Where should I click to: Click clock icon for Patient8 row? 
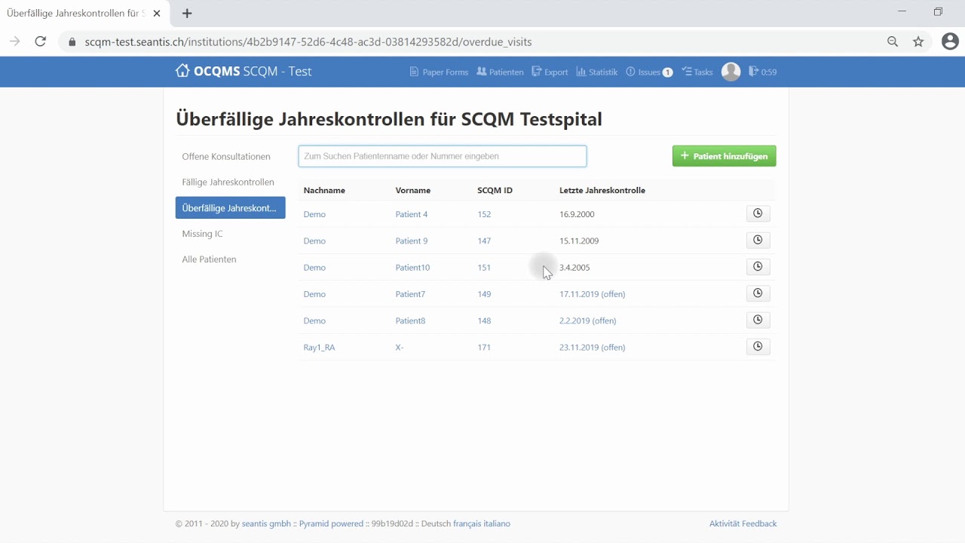(758, 320)
